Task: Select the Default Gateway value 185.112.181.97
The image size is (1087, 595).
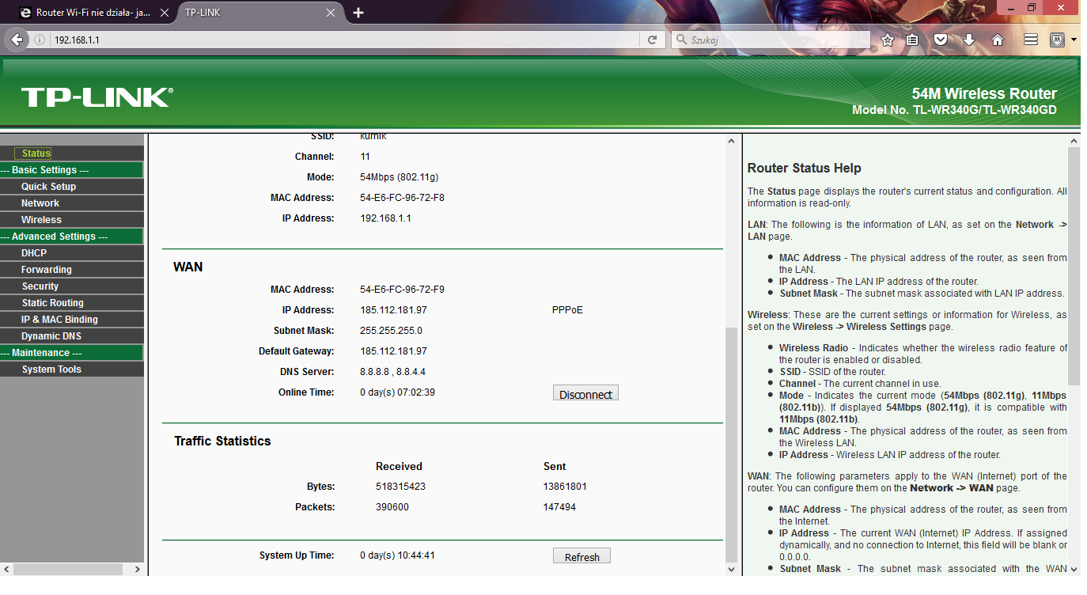Action: [x=393, y=351]
